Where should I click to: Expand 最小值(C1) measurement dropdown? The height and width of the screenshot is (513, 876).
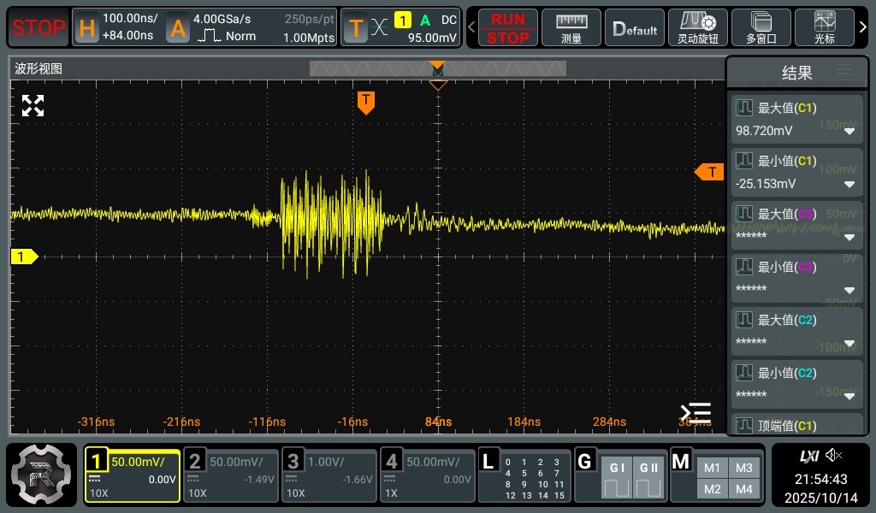tap(849, 185)
